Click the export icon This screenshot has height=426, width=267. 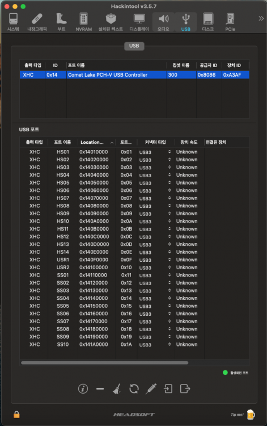tap(185, 389)
